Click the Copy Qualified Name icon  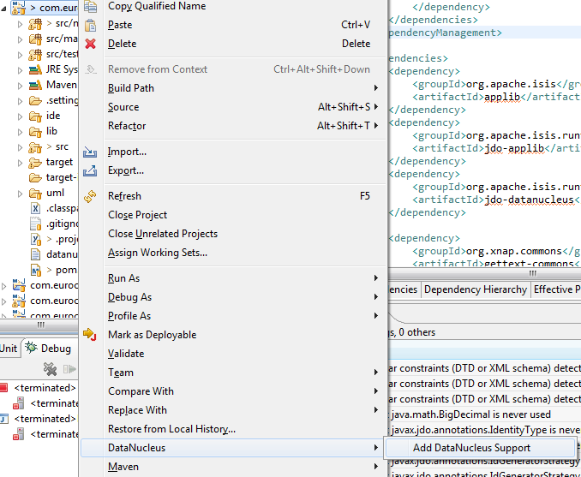tap(90, 6)
